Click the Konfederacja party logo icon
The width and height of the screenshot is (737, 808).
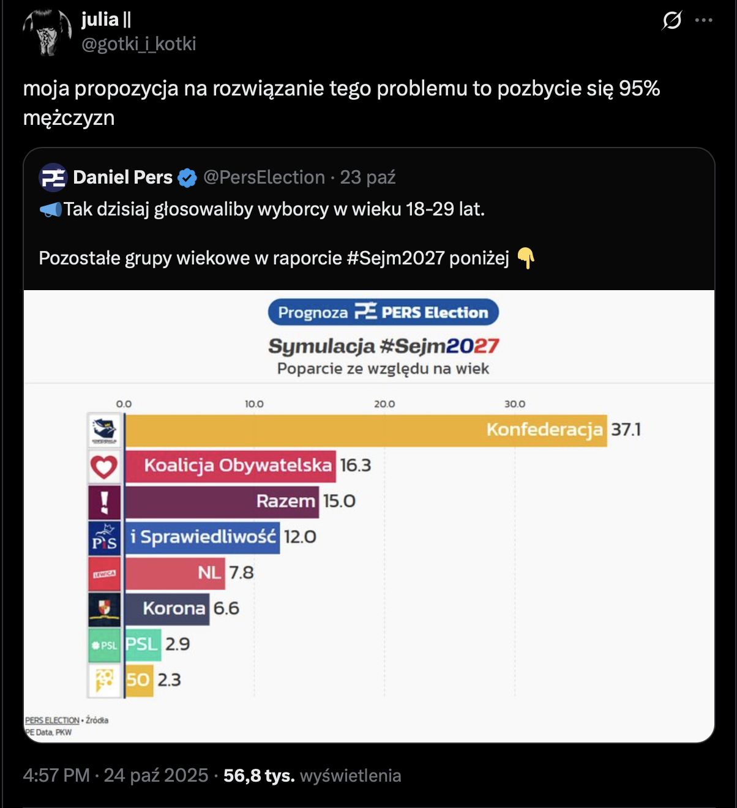pyautogui.click(x=104, y=430)
